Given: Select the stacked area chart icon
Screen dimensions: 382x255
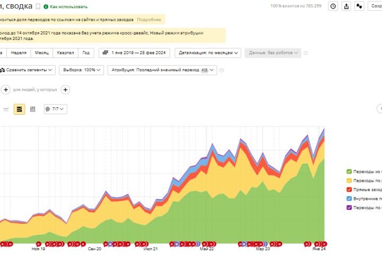Looking at the screenshot, I should (19, 109).
